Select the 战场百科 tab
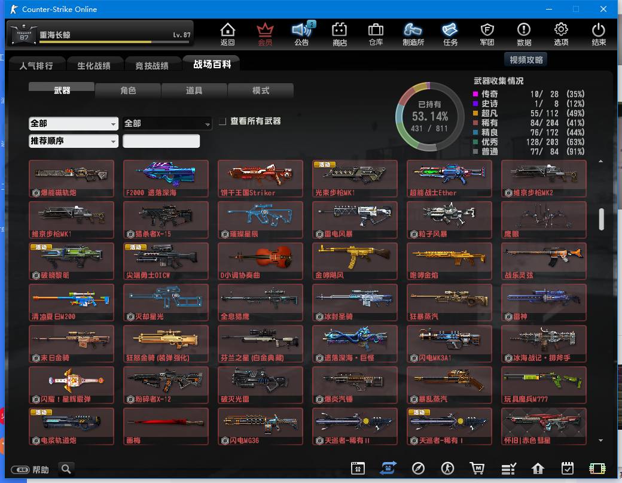 click(212, 64)
